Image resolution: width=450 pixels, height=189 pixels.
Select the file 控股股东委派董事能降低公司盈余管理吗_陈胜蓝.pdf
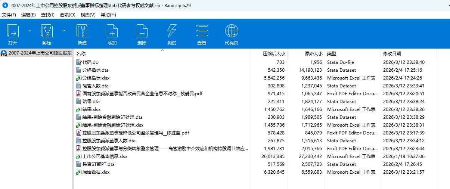136,133
